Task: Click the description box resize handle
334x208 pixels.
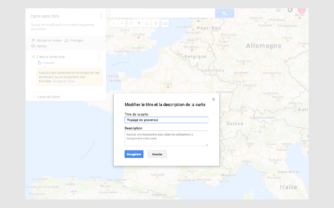Action: tap(207, 145)
